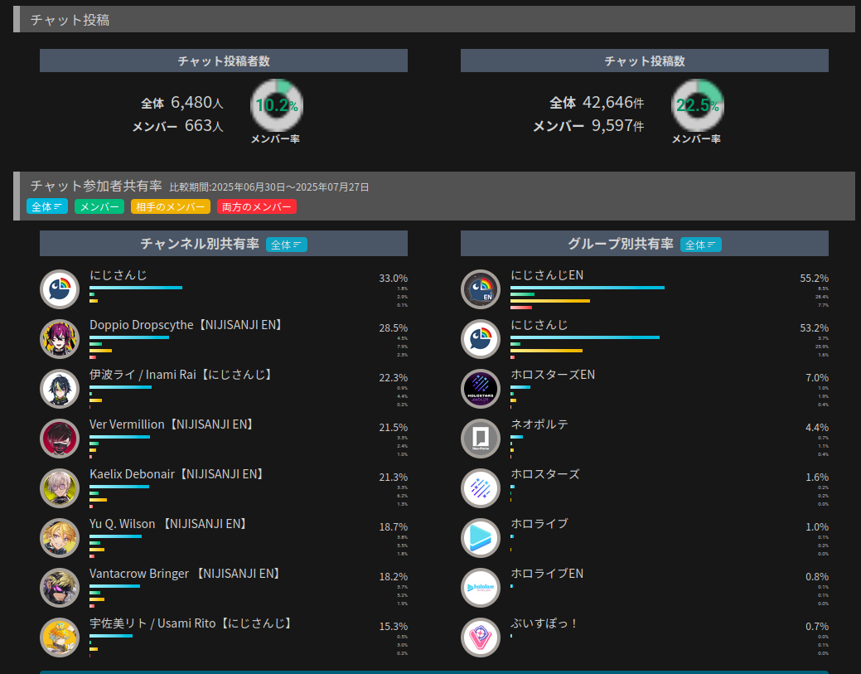Open Doppio Dropscythe's channel avatar

click(x=60, y=339)
